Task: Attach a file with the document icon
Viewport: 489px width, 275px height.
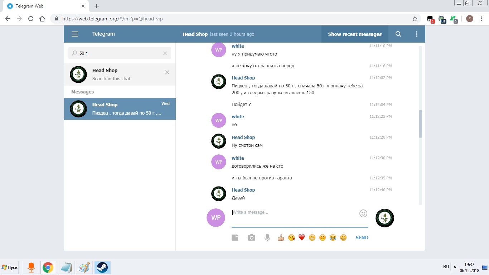Action: 235,237
